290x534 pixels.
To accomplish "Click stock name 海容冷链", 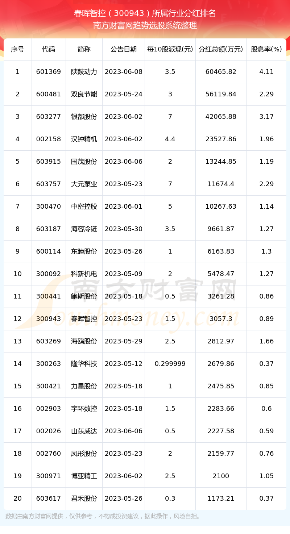I will point(84,229).
